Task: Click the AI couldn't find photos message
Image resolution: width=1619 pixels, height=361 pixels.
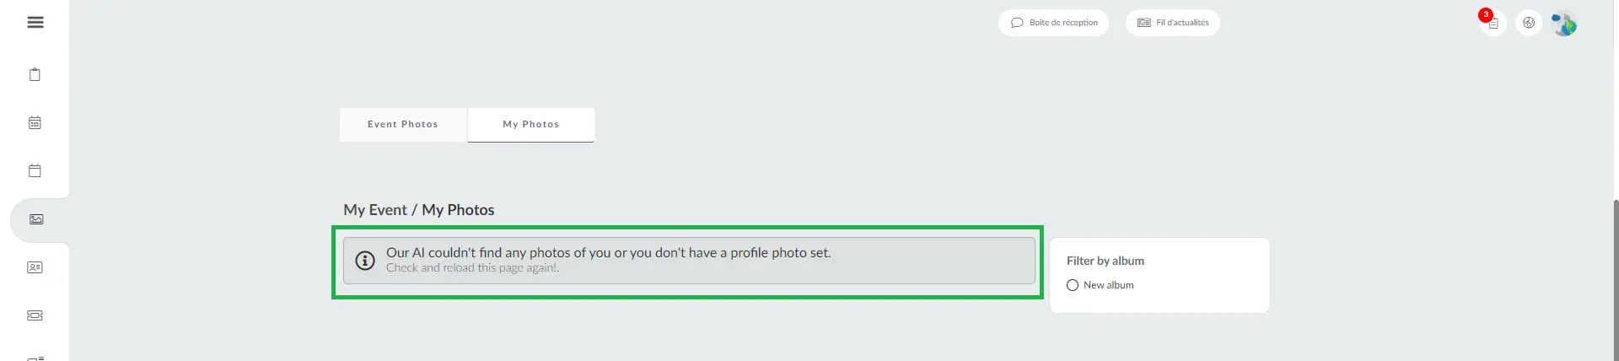Action: pyautogui.click(x=608, y=253)
